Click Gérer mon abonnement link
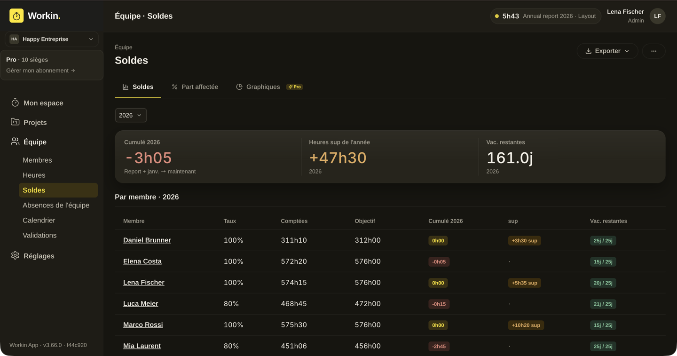The image size is (677, 356). click(x=40, y=71)
